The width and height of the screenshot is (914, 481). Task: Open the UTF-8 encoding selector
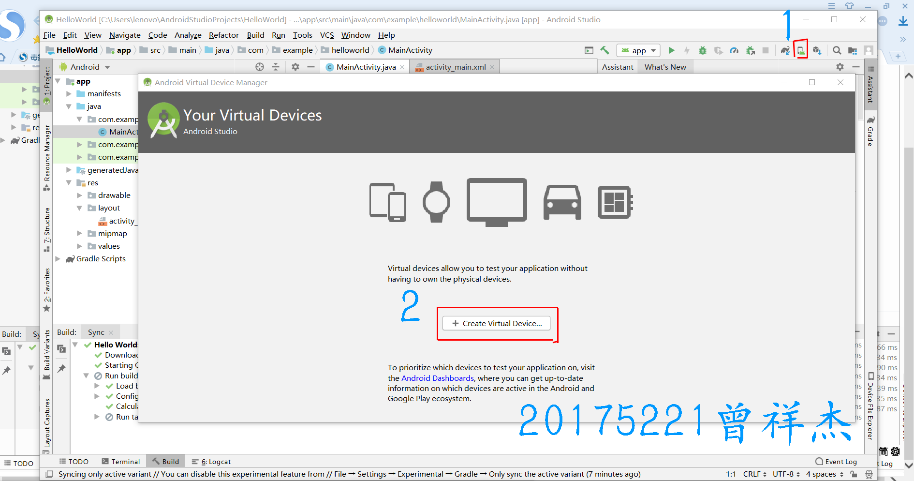coord(786,474)
